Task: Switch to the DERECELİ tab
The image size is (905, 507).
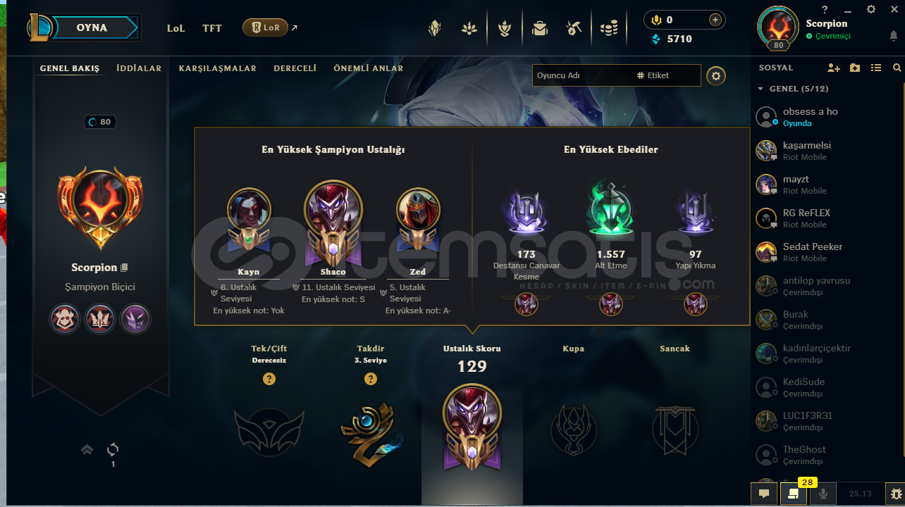Action: (295, 68)
